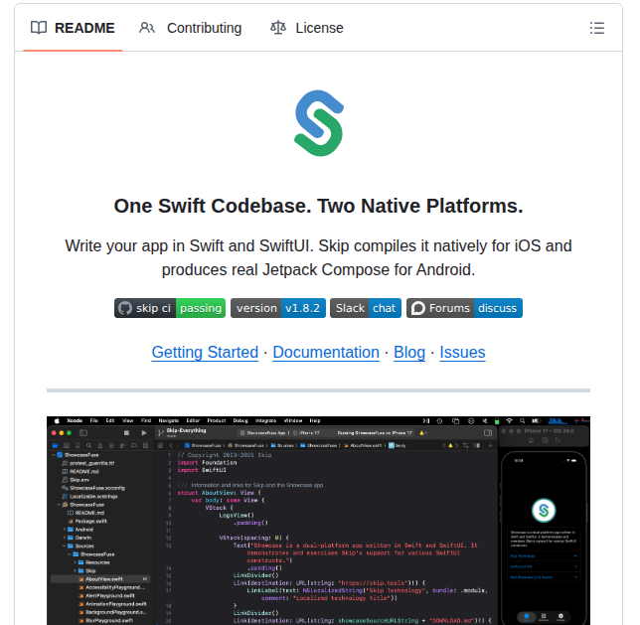Viewport: 640px width, 625px height.
Task: Open the README outline list icon
Action: point(596,28)
